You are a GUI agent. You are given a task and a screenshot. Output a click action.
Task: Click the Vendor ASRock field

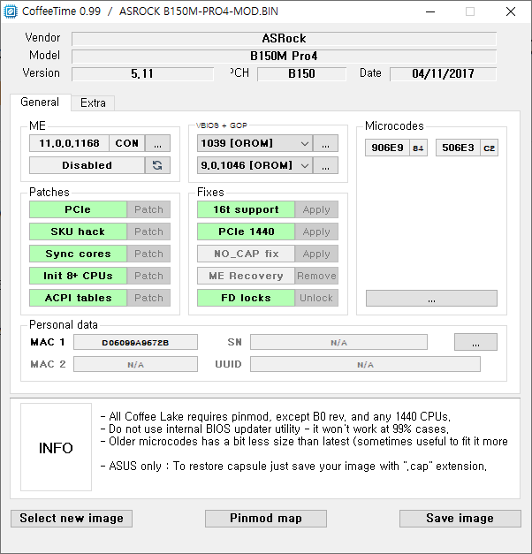pyautogui.click(x=285, y=39)
